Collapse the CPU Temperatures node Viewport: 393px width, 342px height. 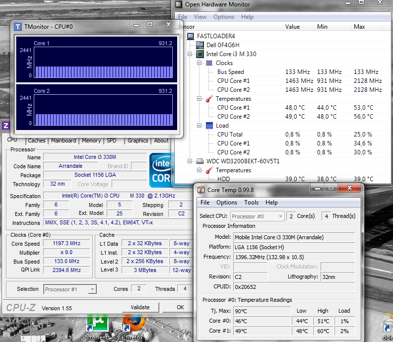coord(199,99)
